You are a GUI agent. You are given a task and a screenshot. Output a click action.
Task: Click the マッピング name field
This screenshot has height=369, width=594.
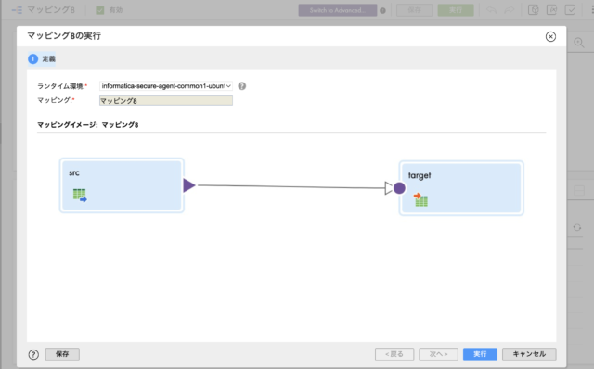(166, 101)
